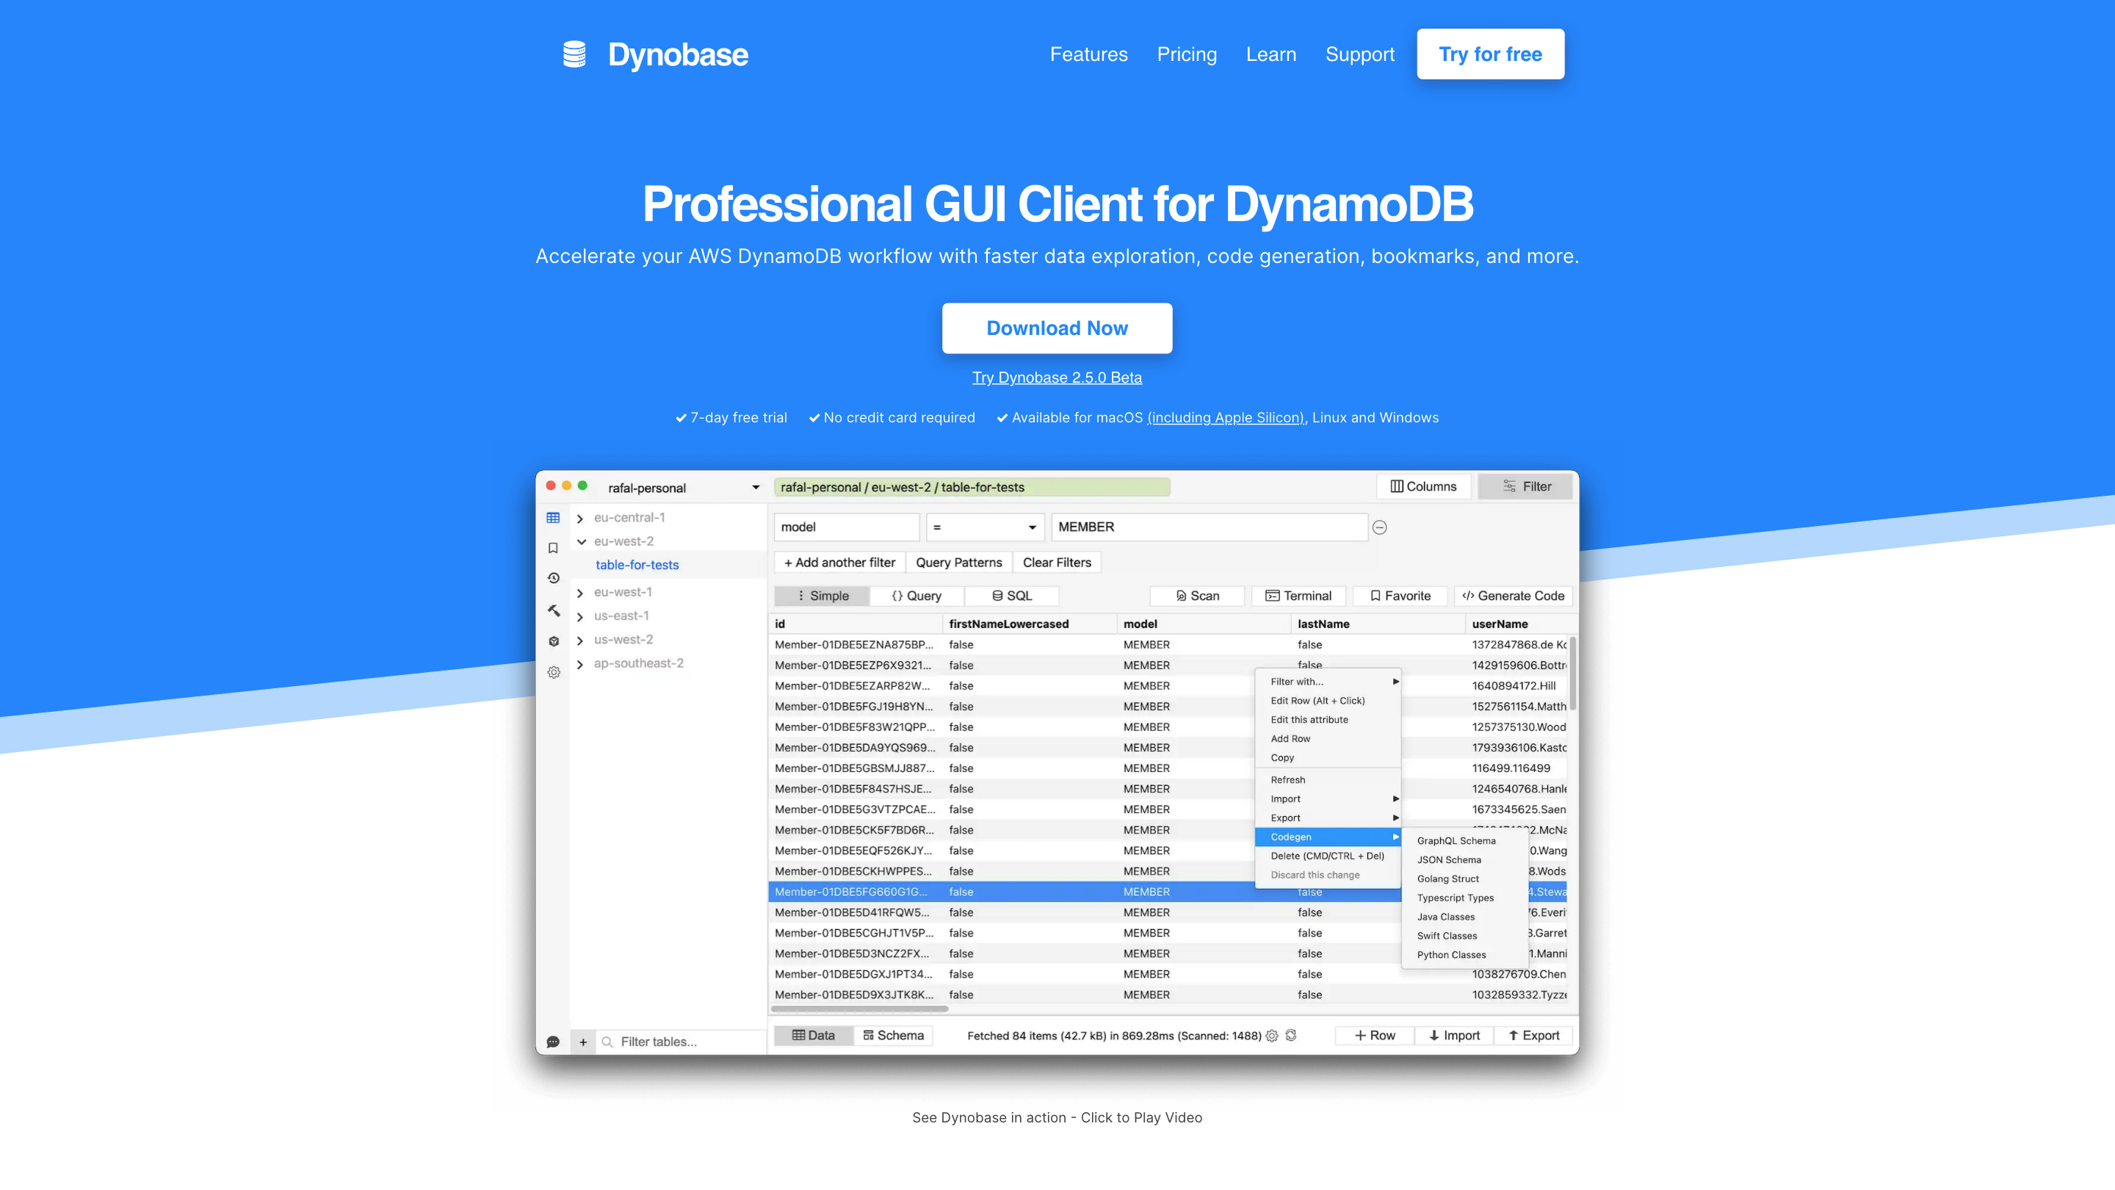The image size is (2115, 1190).
Task: Select the tables grid icon in sidebar
Action: pyautogui.click(x=554, y=518)
